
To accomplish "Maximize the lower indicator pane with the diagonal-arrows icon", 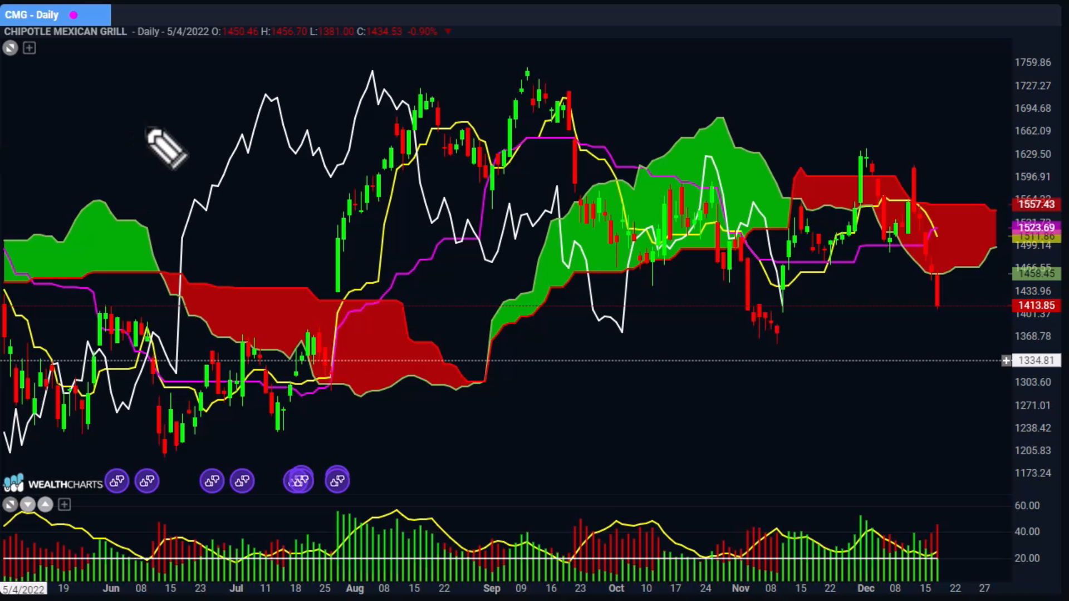I will tap(10, 505).
